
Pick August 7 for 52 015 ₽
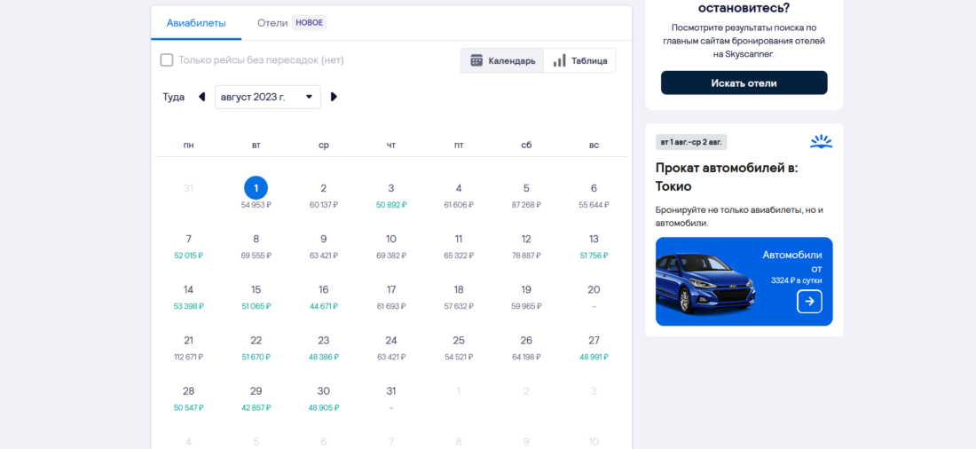(x=189, y=246)
